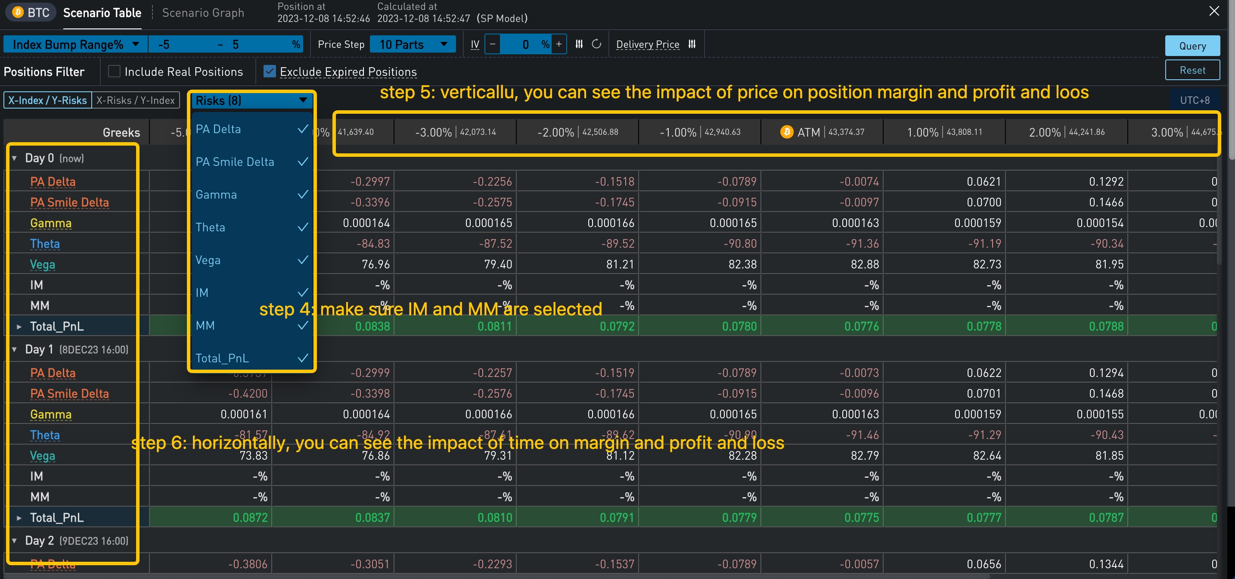Uncheck Exclude Expired Positions checkbox
1235x579 pixels.
[270, 72]
